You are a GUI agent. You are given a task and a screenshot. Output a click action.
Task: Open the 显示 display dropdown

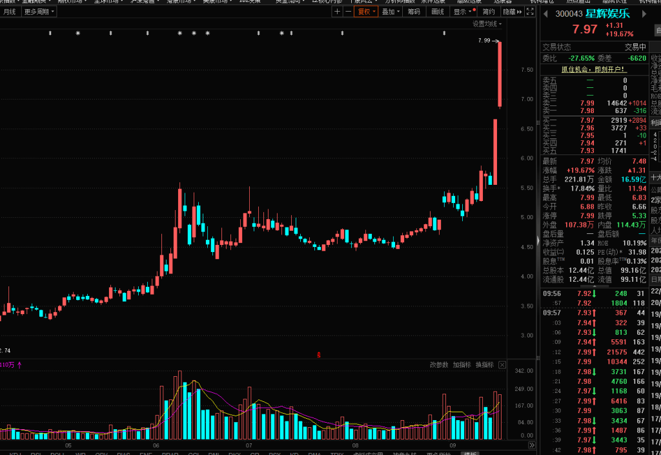(x=463, y=12)
